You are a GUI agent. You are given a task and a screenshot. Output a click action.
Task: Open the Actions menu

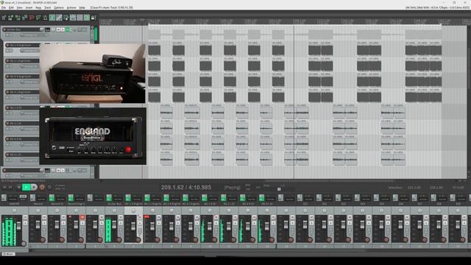coord(71,7)
